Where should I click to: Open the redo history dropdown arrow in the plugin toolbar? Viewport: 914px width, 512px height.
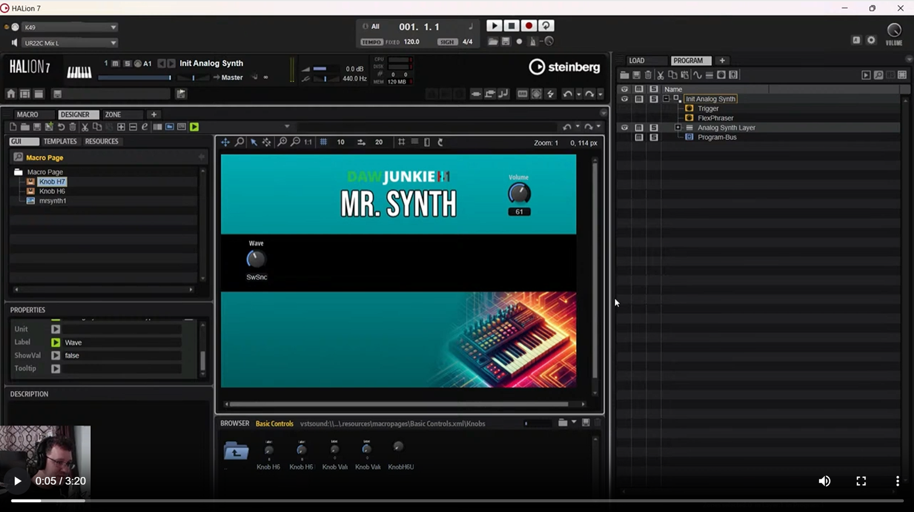click(x=600, y=94)
